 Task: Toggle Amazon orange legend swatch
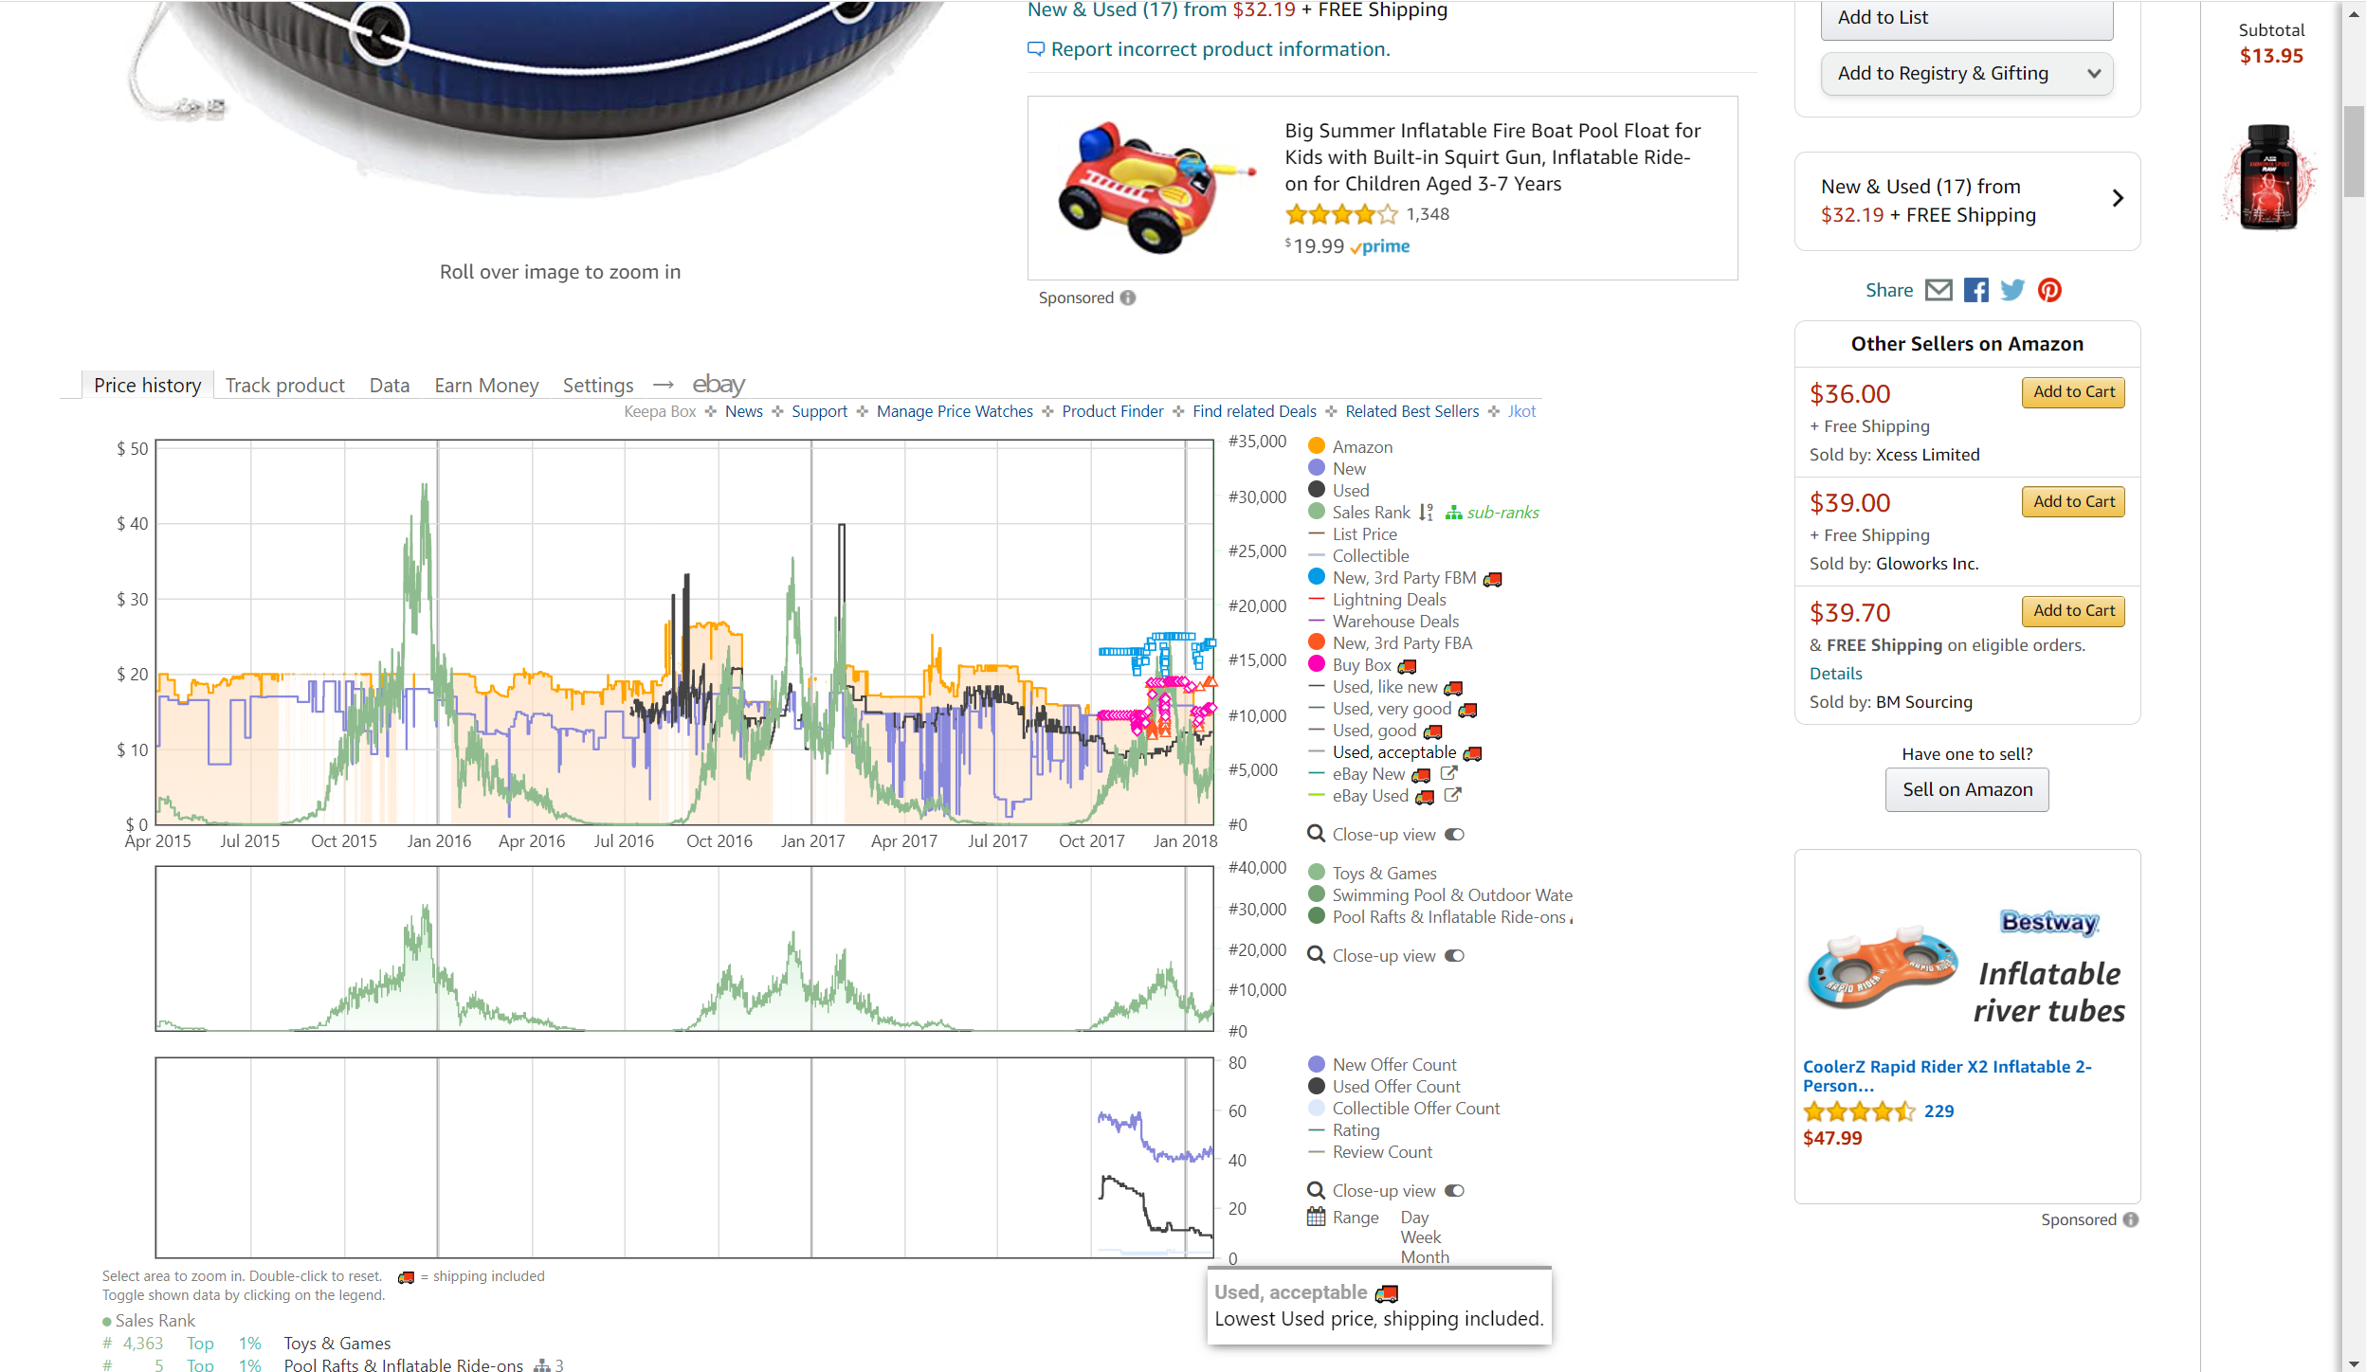(1317, 446)
